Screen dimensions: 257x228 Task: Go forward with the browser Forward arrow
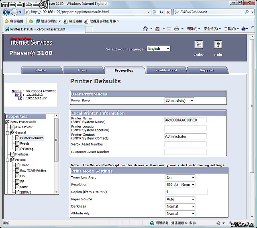click(x=14, y=12)
